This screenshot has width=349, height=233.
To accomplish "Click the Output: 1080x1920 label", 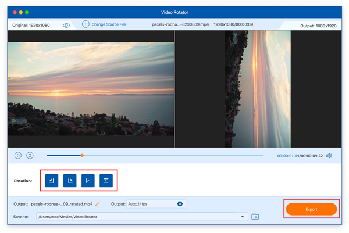I will point(318,26).
